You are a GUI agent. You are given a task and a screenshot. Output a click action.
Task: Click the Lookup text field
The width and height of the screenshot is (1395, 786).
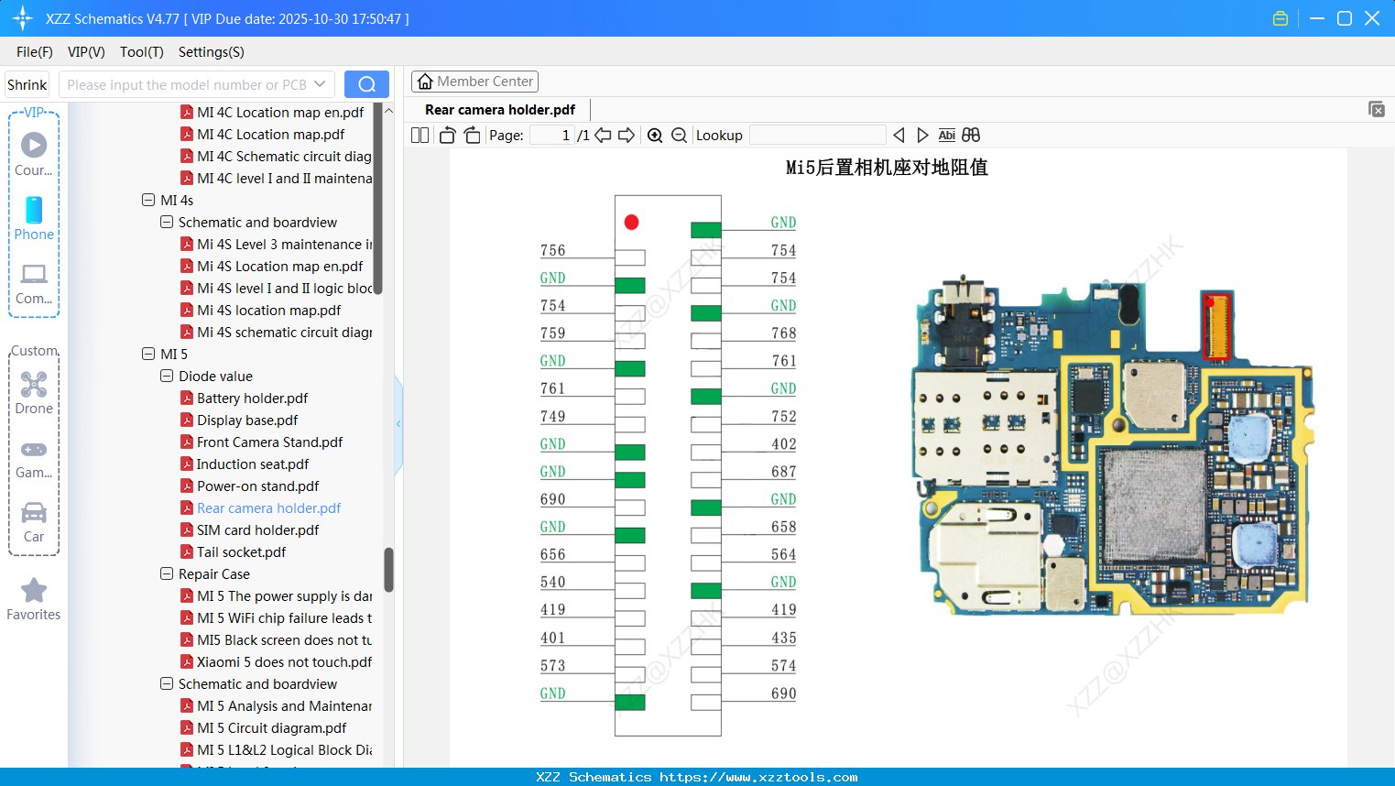[817, 135]
